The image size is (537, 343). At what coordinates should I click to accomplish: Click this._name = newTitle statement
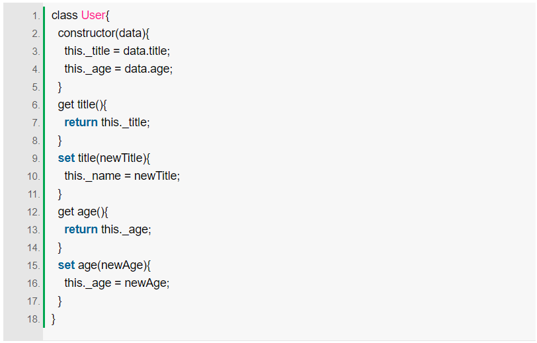tap(122, 176)
